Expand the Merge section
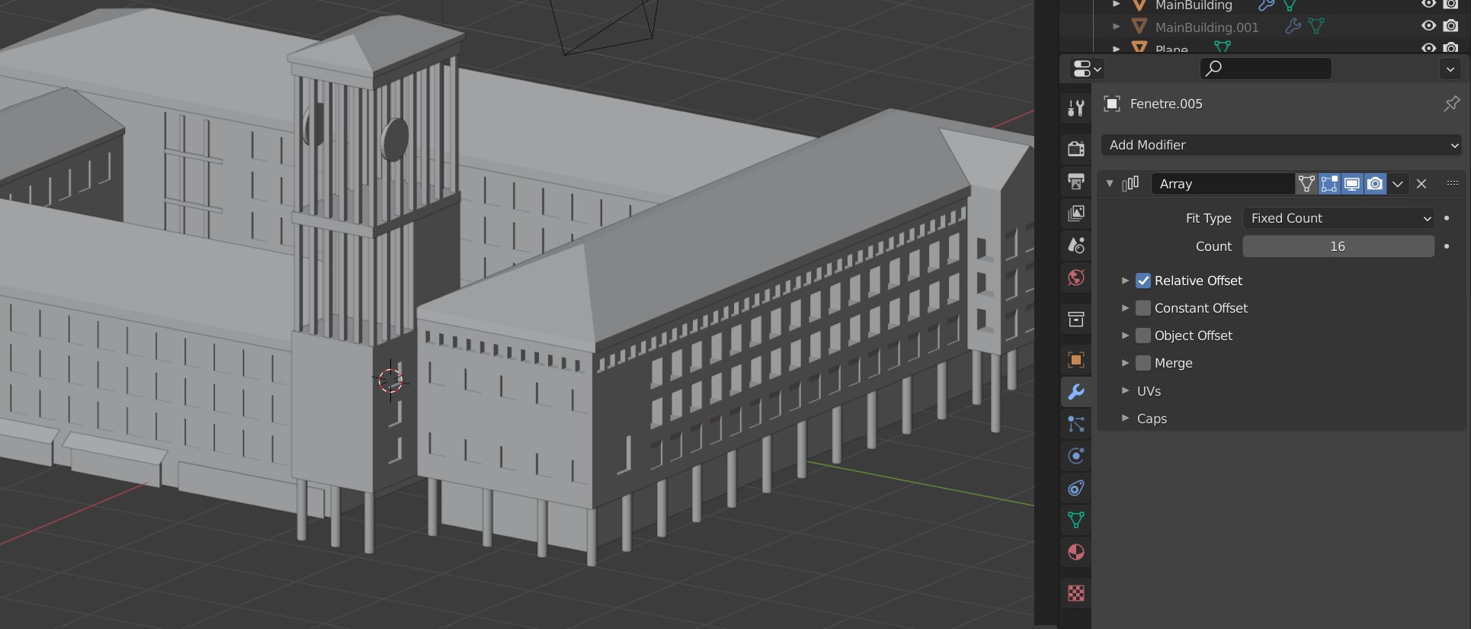 coord(1125,363)
